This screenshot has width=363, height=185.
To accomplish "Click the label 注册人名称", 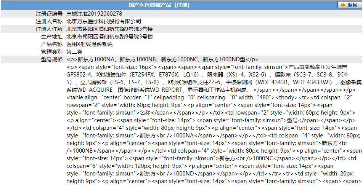I will (x=49, y=21).
